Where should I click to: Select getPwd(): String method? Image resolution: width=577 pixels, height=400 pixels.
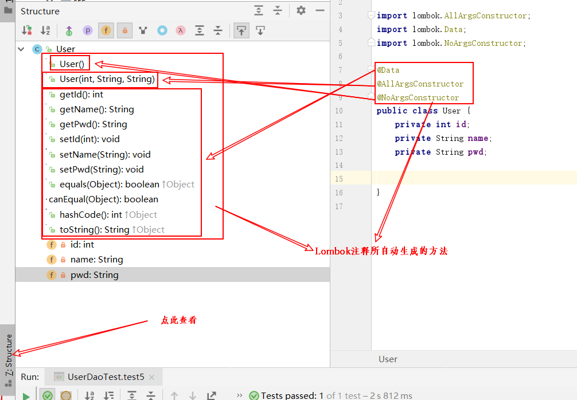(93, 124)
